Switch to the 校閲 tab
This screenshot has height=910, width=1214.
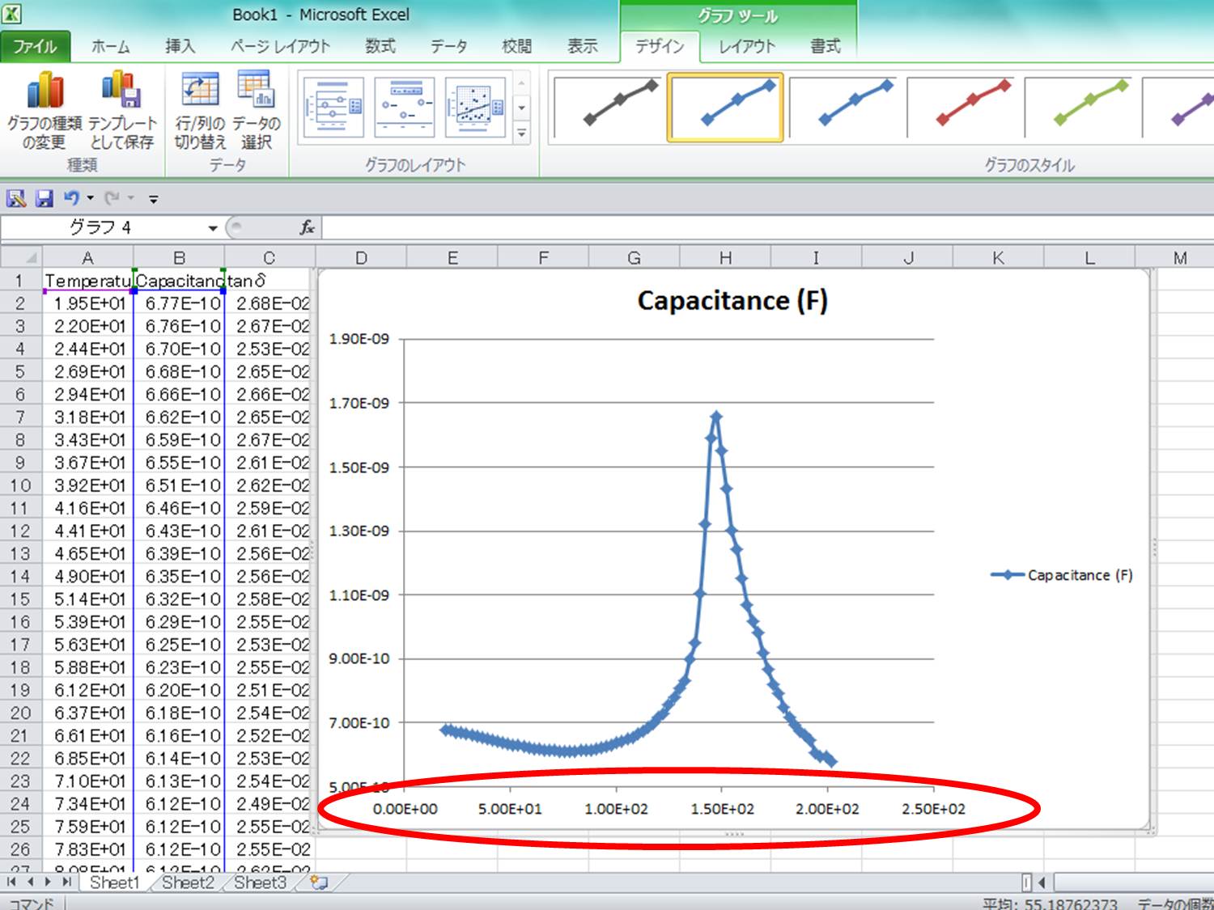pyautogui.click(x=516, y=46)
